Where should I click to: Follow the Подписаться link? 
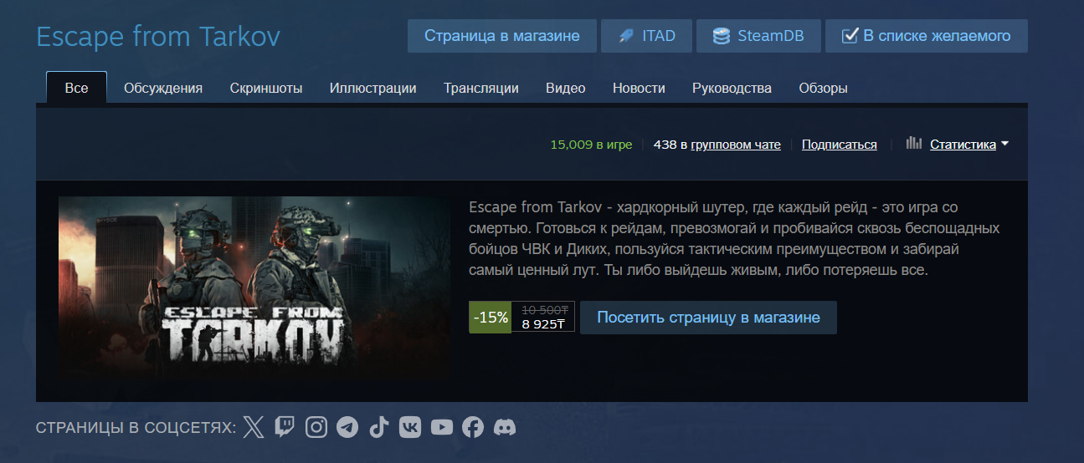[840, 145]
